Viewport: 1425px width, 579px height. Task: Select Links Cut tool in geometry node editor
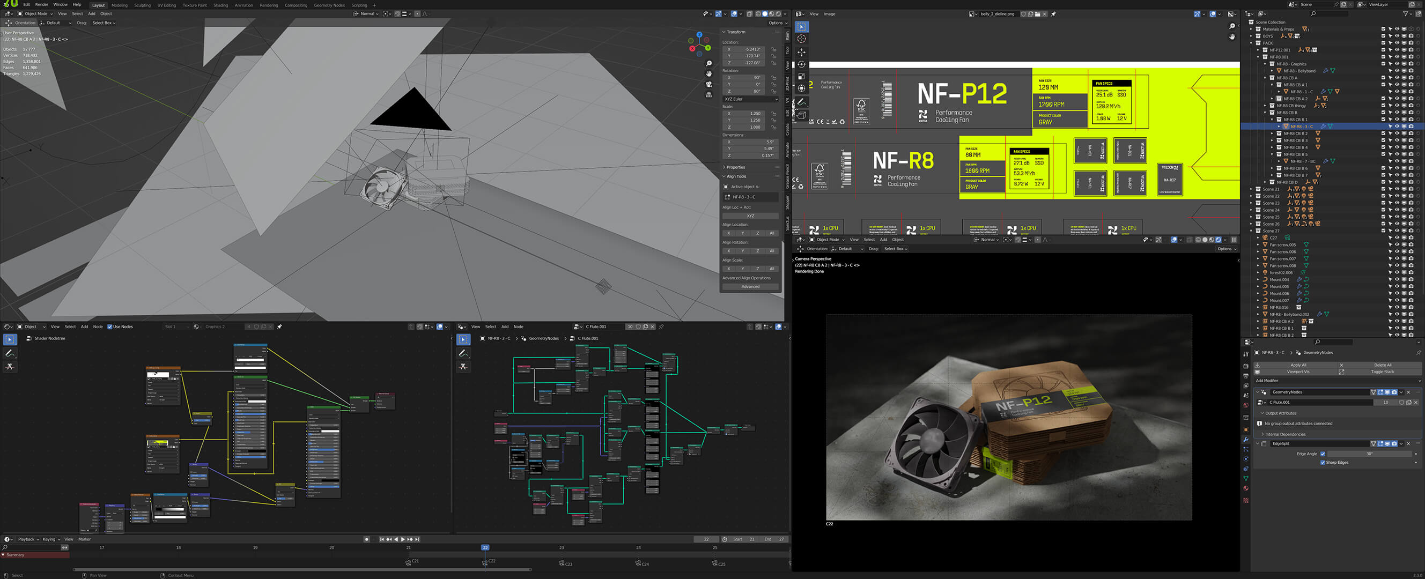[463, 366]
